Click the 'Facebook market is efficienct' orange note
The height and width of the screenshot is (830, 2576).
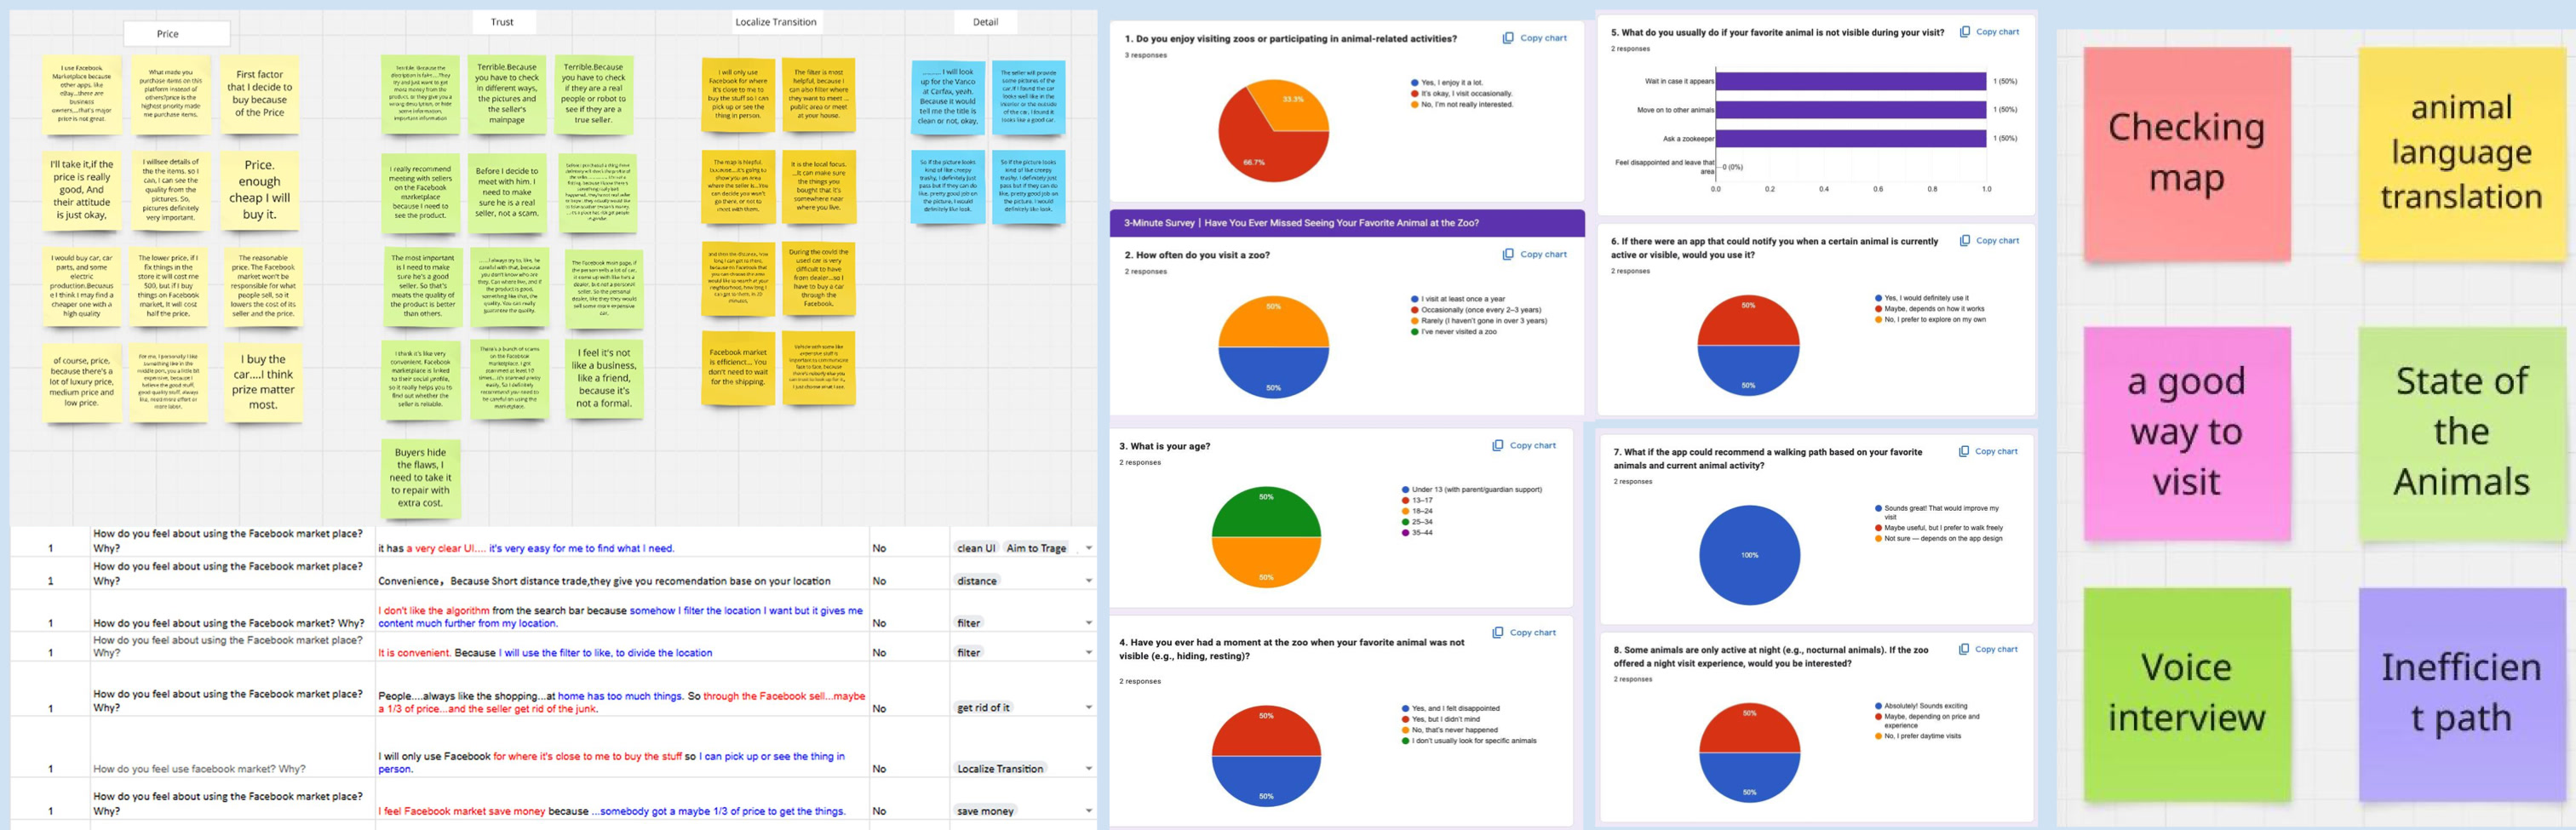pos(738,367)
